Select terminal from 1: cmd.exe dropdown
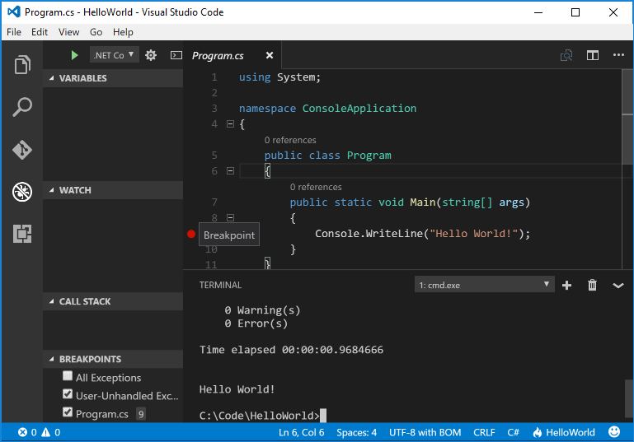Screen dimensions: 634x442 pyautogui.click(x=485, y=285)
